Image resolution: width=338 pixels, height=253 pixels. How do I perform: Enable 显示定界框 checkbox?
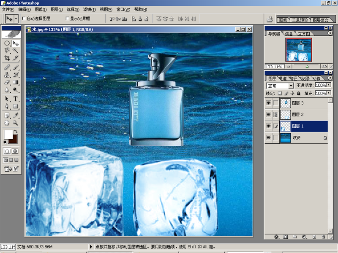pyautogui.click(x=67, y=19)
